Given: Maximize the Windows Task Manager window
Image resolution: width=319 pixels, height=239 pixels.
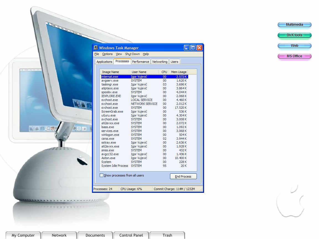Looking at the screenshot, I should (193, 48).
